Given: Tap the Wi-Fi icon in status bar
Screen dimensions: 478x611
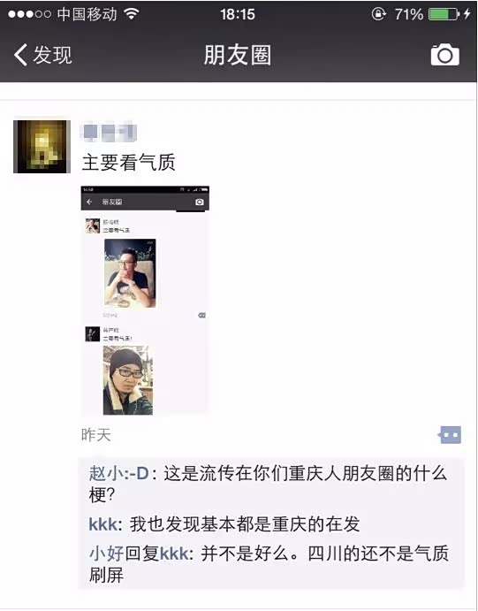Looking at the screenshot, I should (x=132, y=14).
